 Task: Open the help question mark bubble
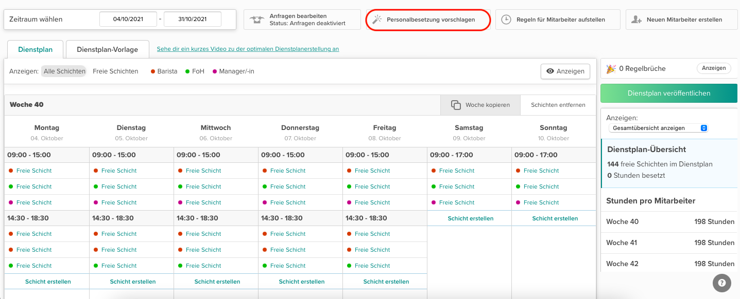point(722,283)
